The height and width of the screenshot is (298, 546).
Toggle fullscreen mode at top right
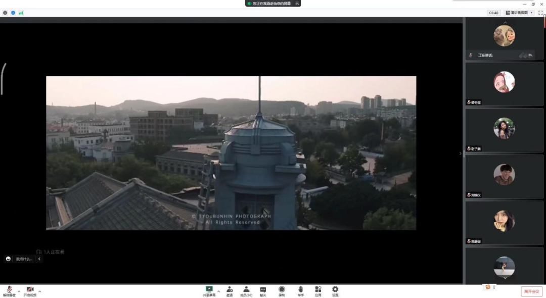pyautogui.click(x=540, y=13)
